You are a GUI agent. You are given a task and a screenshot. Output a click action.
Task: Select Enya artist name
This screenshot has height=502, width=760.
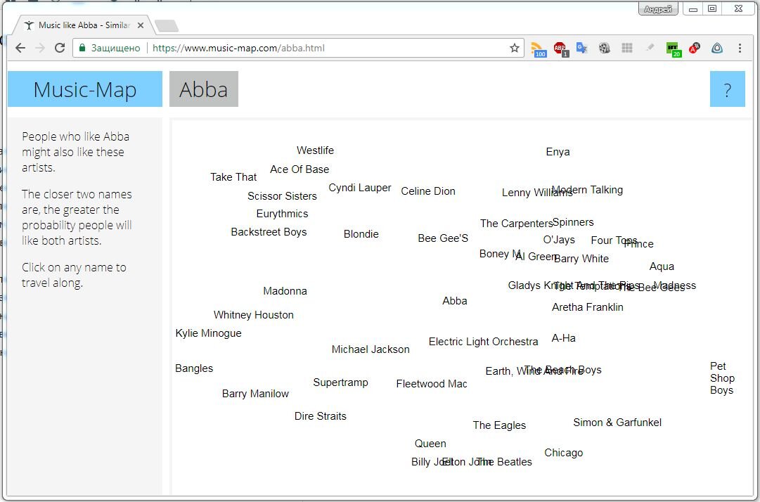(x=558, y=152)
